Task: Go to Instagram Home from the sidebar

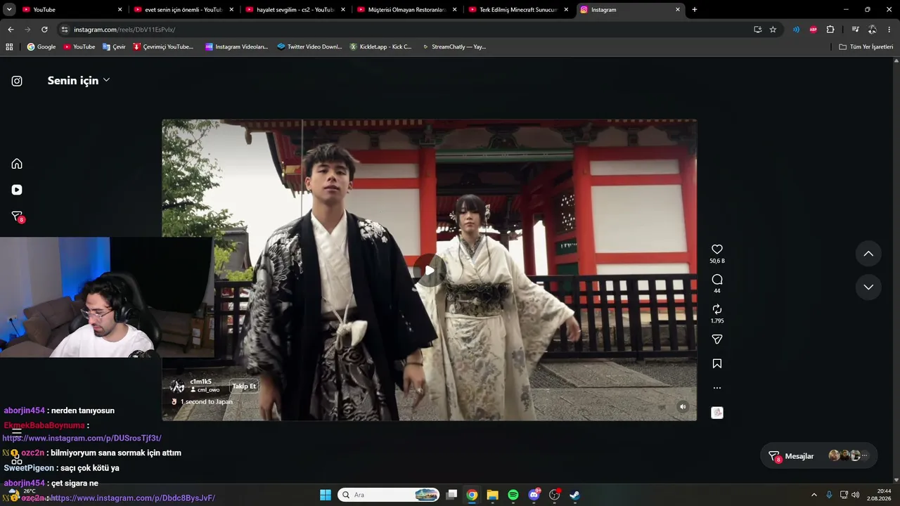Action: 17,164
